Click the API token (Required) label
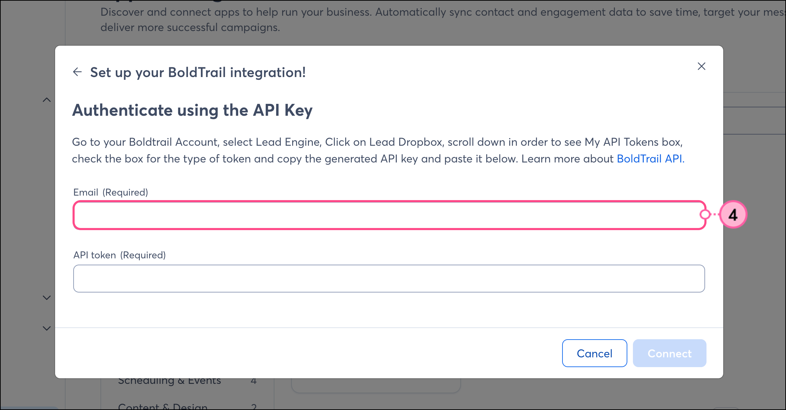786x410 pixels. point(119,255)
